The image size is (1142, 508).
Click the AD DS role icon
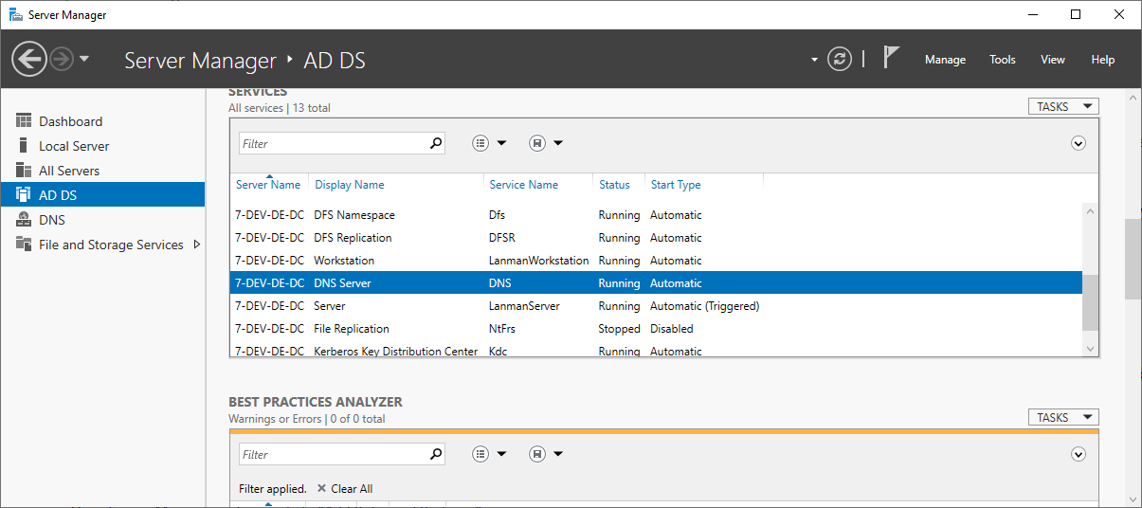point(24,195)
